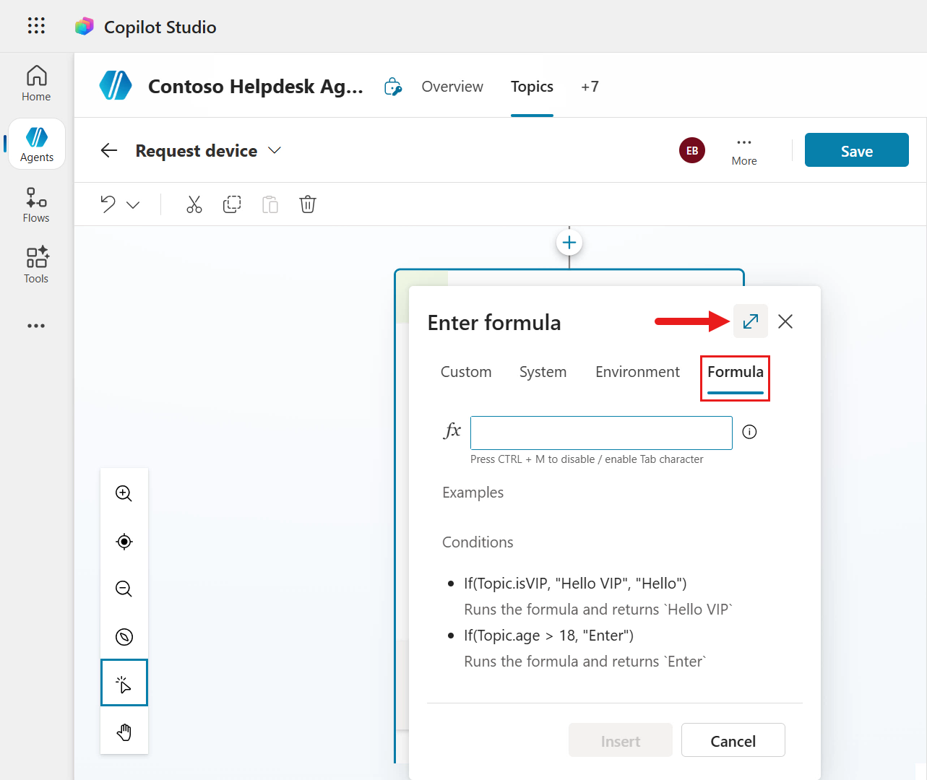Click the zoom out canvas icon
This screenshot has width=927, height=780.
click(x=124, y=589)
